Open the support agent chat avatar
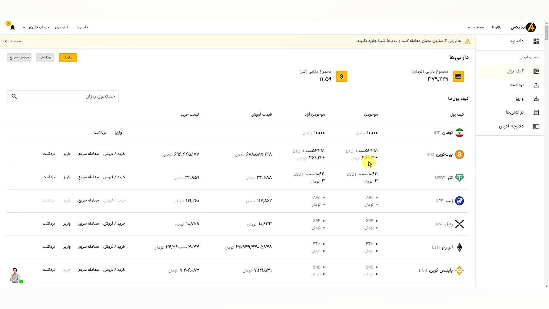Screen dimensions: 549x309 (15, 275)
